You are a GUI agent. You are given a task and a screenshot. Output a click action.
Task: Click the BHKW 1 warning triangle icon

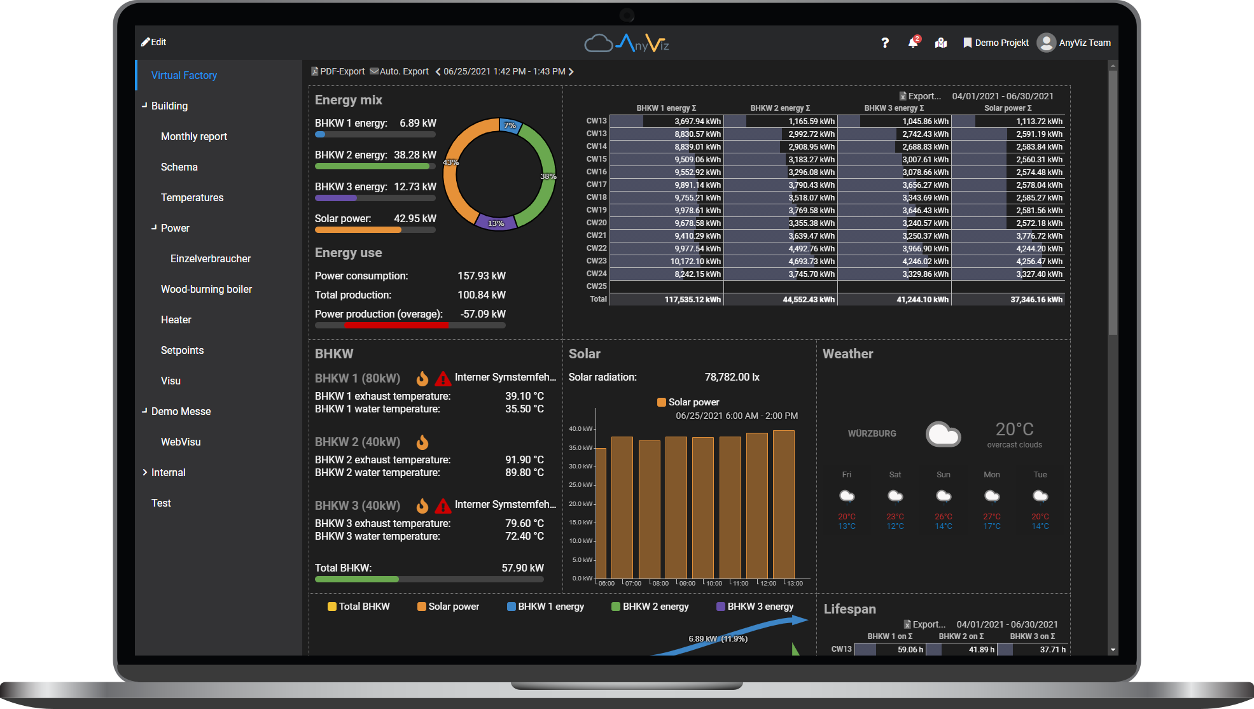coord(443,379)
